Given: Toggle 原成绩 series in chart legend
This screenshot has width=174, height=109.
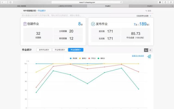Looking at the screenshot, I should point(73,58).
